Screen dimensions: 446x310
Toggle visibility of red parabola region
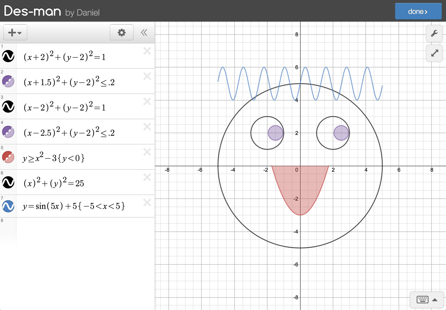[8, 157]
